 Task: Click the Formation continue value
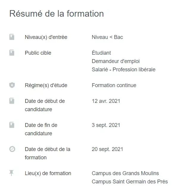[x=114, y=85]
